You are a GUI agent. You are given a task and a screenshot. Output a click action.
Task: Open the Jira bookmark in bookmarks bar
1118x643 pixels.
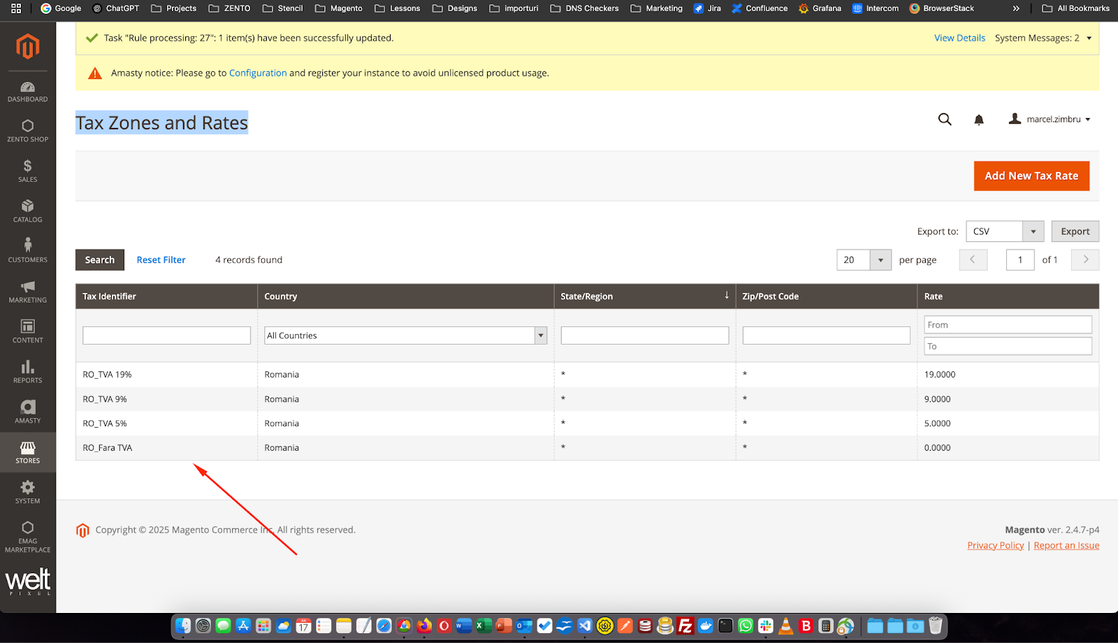tap(707, 8)
